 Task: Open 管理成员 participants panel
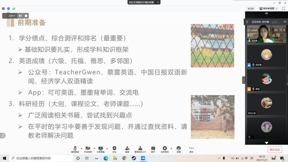click(x=140, y=149)
